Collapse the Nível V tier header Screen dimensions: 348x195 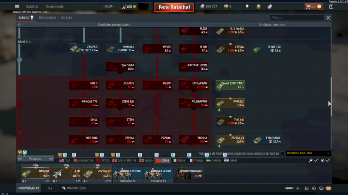24,42
